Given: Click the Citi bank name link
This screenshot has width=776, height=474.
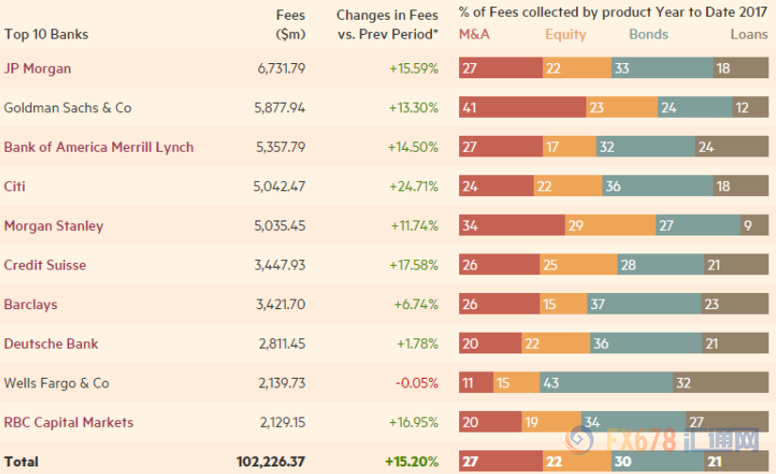Looking at the screenshot, I should tap(14, 186).
